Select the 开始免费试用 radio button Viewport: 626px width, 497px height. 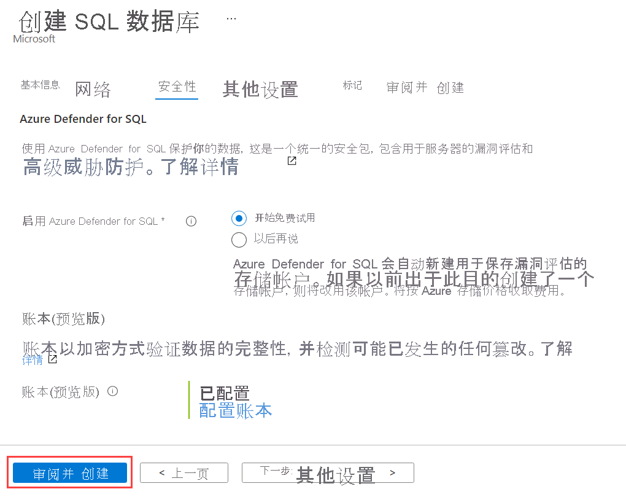pos(239,218)
